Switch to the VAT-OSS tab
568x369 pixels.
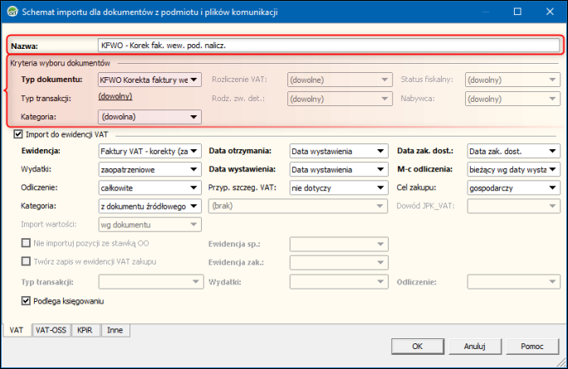[x=51, y=330]
